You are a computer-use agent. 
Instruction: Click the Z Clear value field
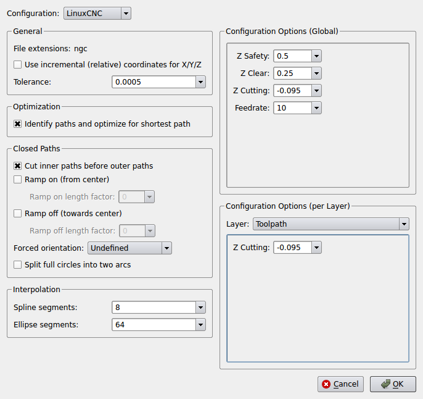coord(293,73)
